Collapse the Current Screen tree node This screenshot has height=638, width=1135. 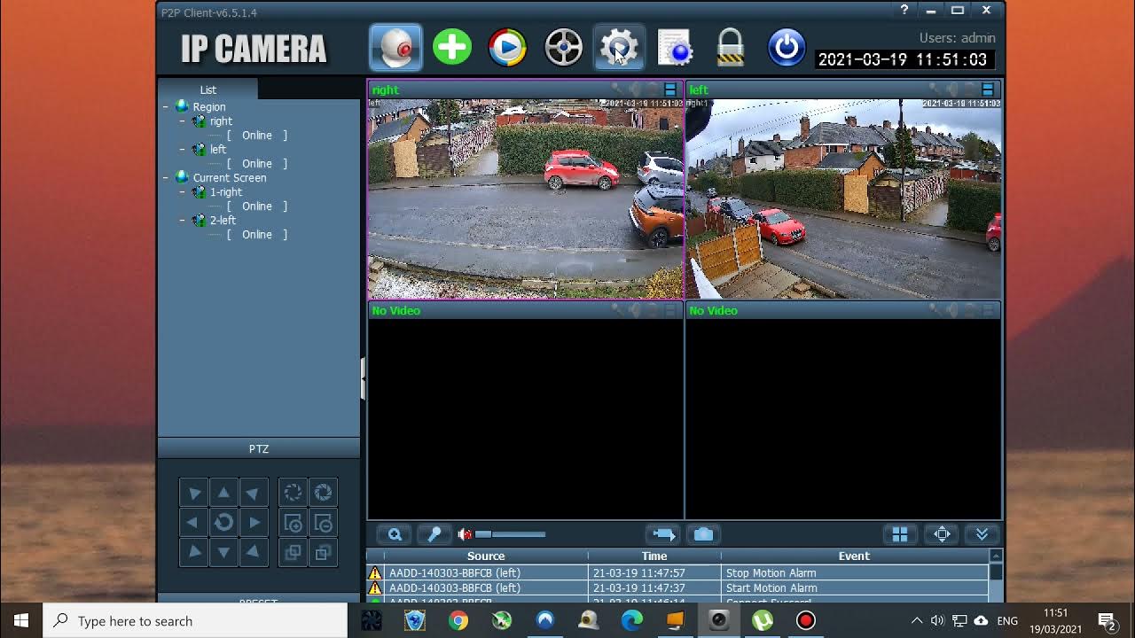coord(166,177)
